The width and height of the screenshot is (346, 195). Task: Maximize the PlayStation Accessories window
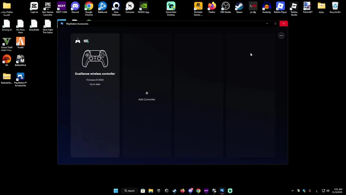pyautogui.click(x=275, y=24)
